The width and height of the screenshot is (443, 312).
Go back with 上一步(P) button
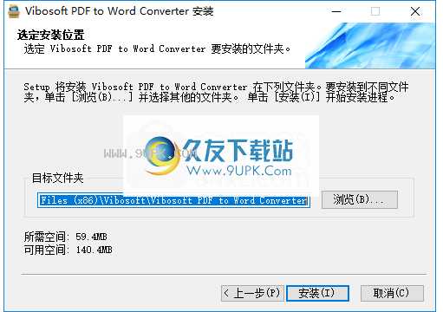tap(252, 293)
